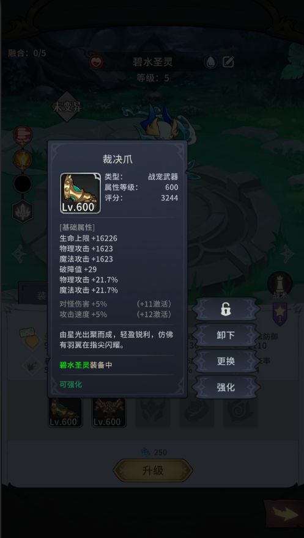Click the 更换 replace button
The image size is (304, 538).
(226, 361)
